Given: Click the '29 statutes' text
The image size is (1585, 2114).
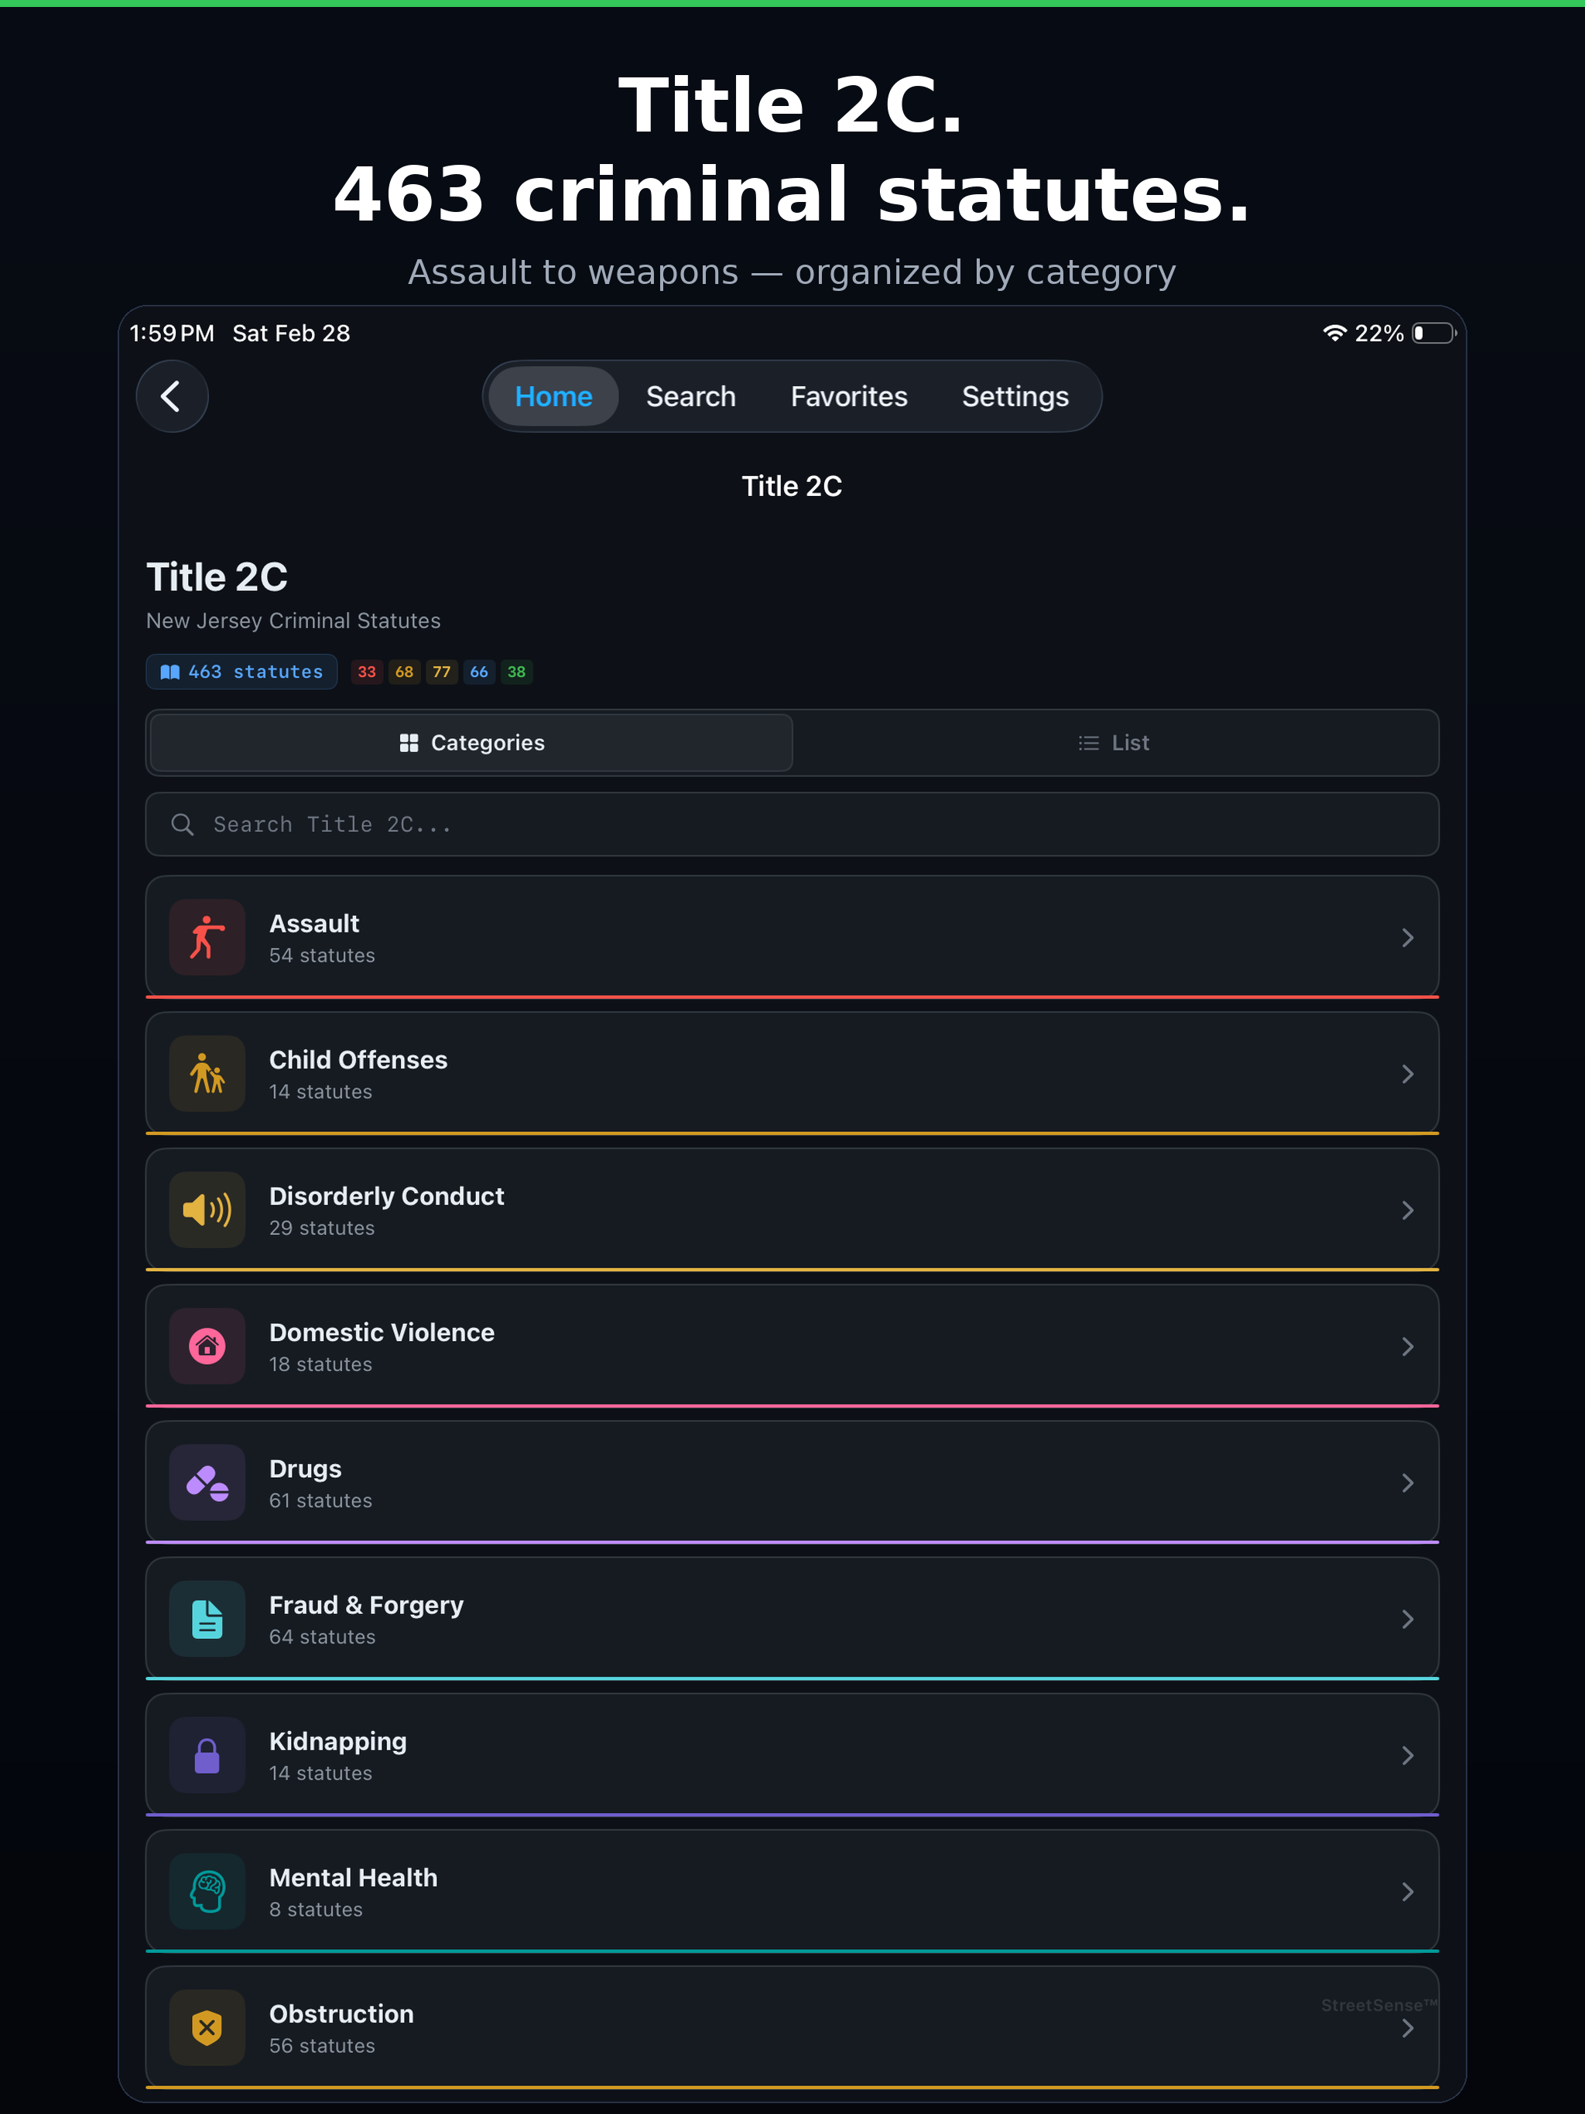Looking at the screenshot, I should point(322,1228).
